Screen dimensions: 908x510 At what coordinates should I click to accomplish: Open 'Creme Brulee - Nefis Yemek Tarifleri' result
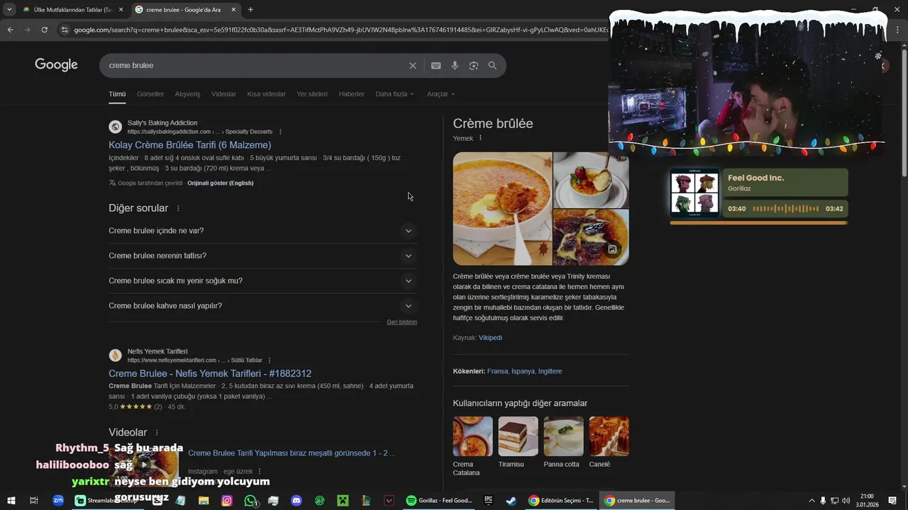pyautogui.click(x=210, y=373)
